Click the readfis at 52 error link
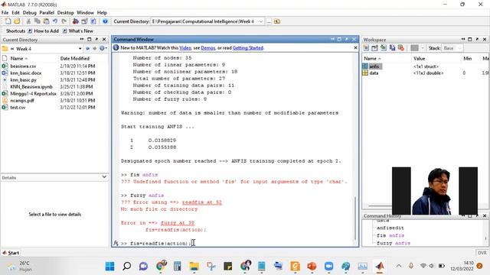 tap(202, 202)
